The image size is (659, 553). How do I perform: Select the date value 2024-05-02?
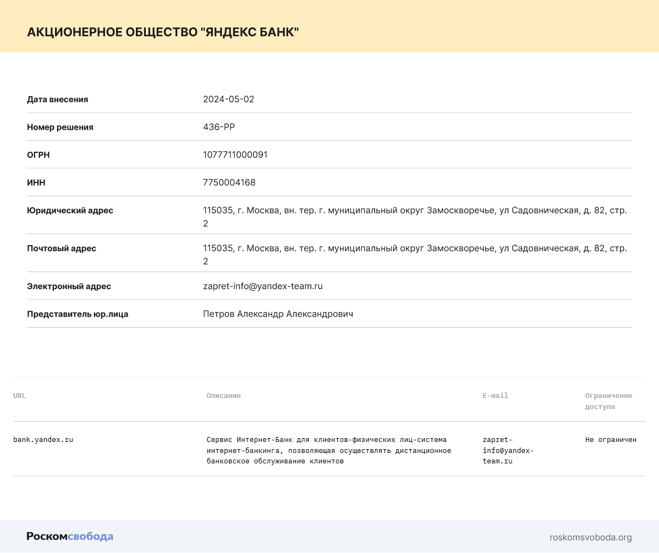click(229, 99)
